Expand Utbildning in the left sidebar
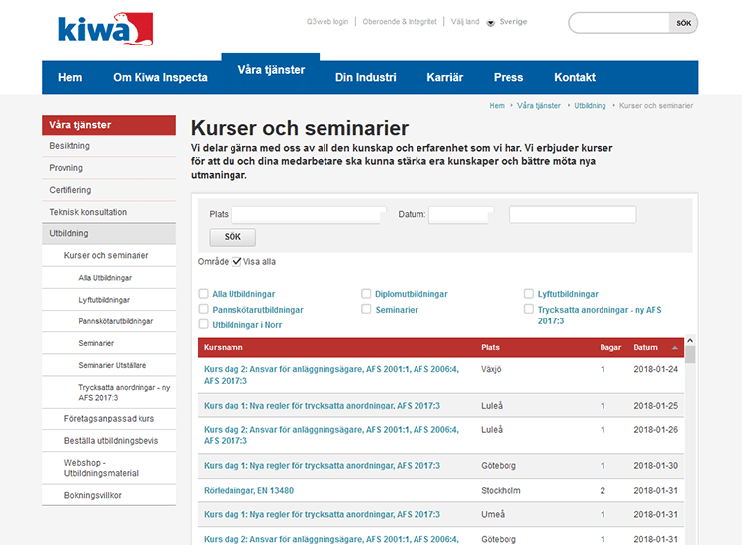The height and width of the screenshot is (545, 742). pyautogui.click(x=69, y=234)
